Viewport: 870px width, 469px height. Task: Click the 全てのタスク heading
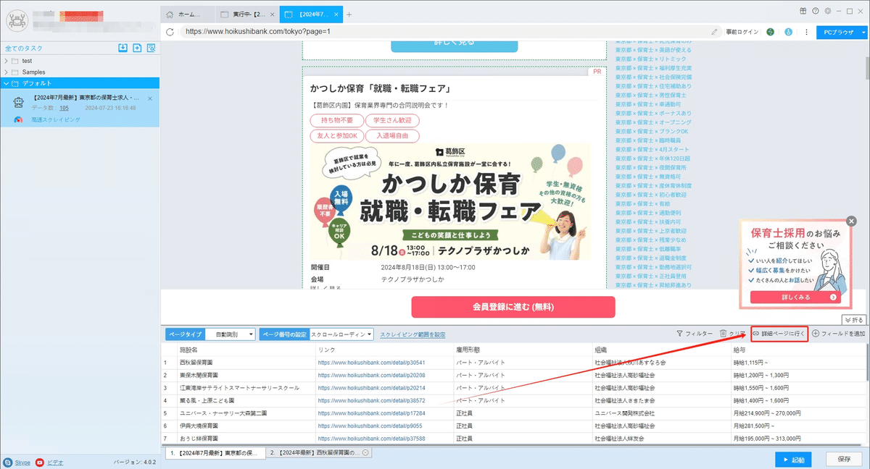23,48
